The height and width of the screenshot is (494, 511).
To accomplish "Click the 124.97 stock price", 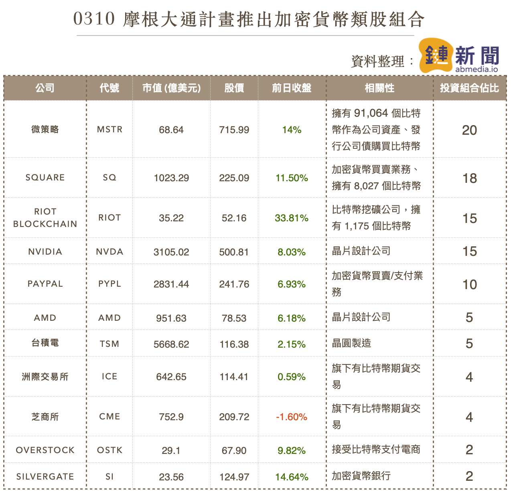I will coord(234,477).
